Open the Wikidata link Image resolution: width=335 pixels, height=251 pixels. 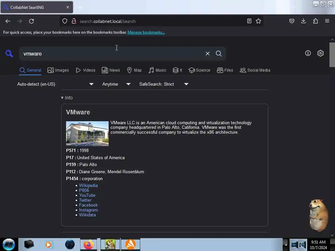pos(87,215)
